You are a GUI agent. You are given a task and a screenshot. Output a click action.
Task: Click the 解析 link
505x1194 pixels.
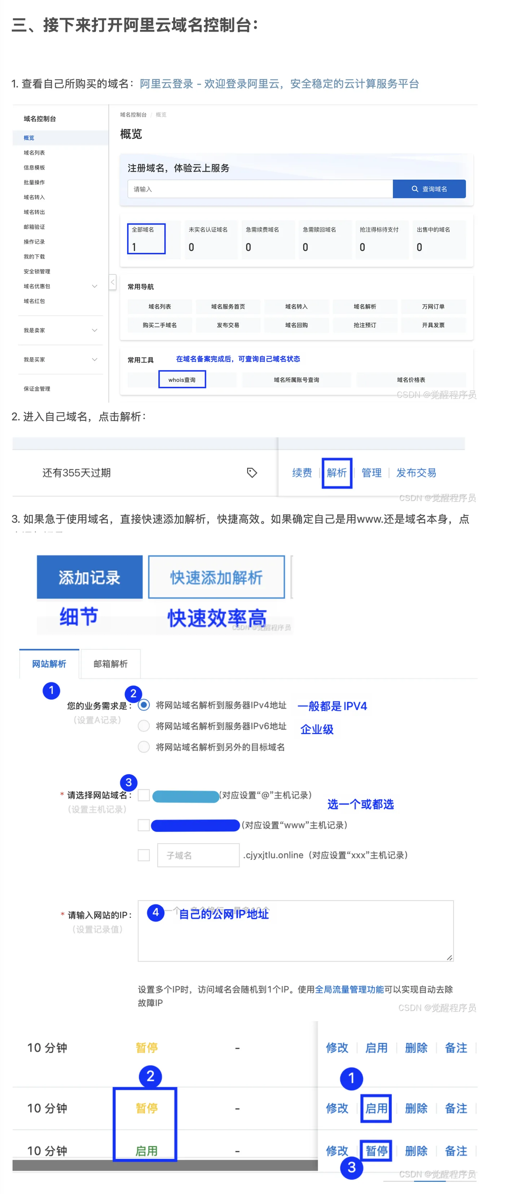pos(337,472)
